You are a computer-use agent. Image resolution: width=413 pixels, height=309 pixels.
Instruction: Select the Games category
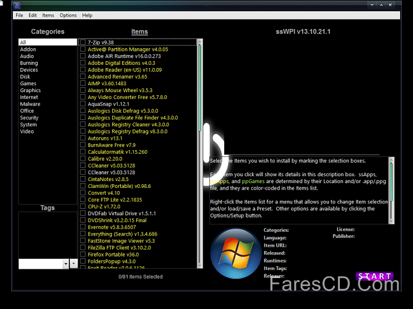pos(28,83)
